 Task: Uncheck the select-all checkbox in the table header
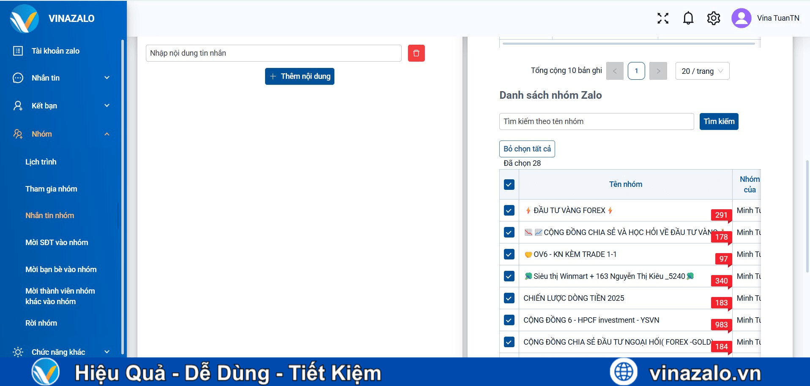[x=509, y=184]
